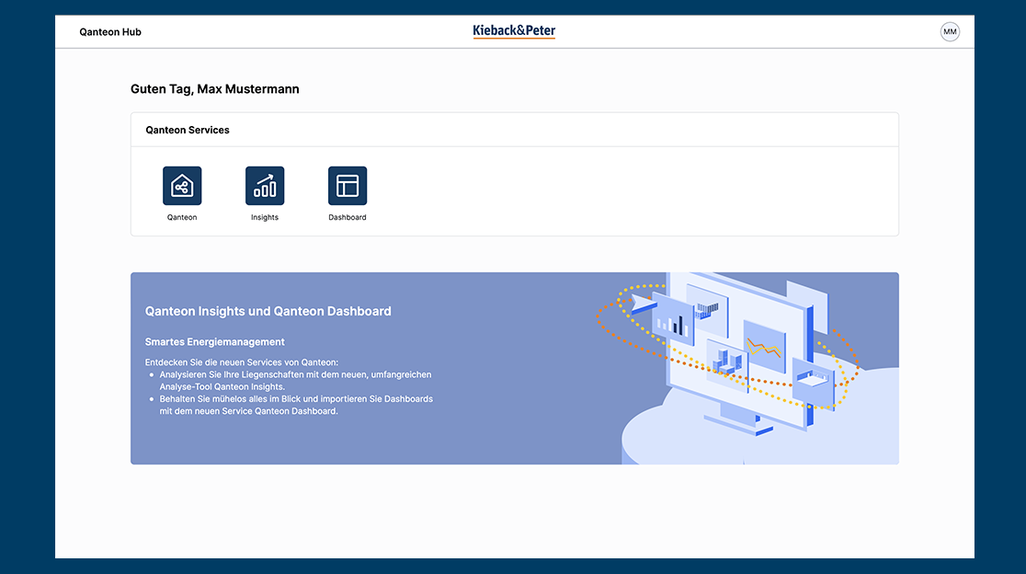Click the bullet about Analyse-Tool Qanteon Insights

(x=294, y=381)
